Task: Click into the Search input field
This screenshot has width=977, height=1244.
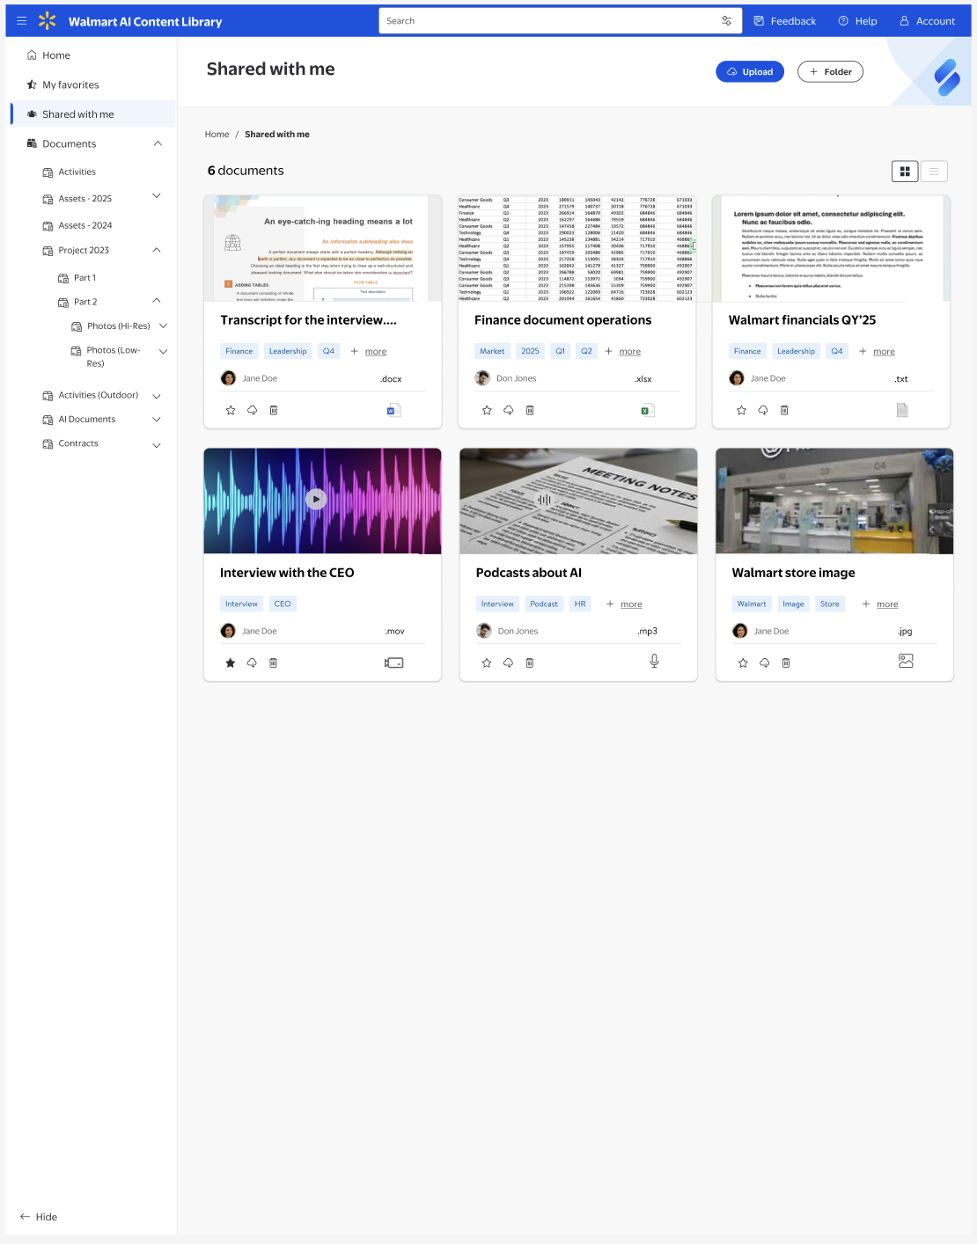Action: coord(546,21)
